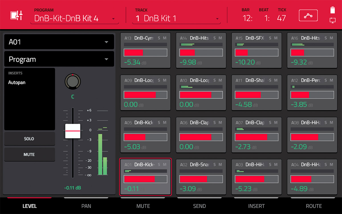Expand the A01 pad selector dropdown
This screenshot has width=342, height=214.
point(59,42)
